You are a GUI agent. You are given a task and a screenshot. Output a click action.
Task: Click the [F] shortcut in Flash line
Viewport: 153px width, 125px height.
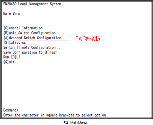(47, 52)
